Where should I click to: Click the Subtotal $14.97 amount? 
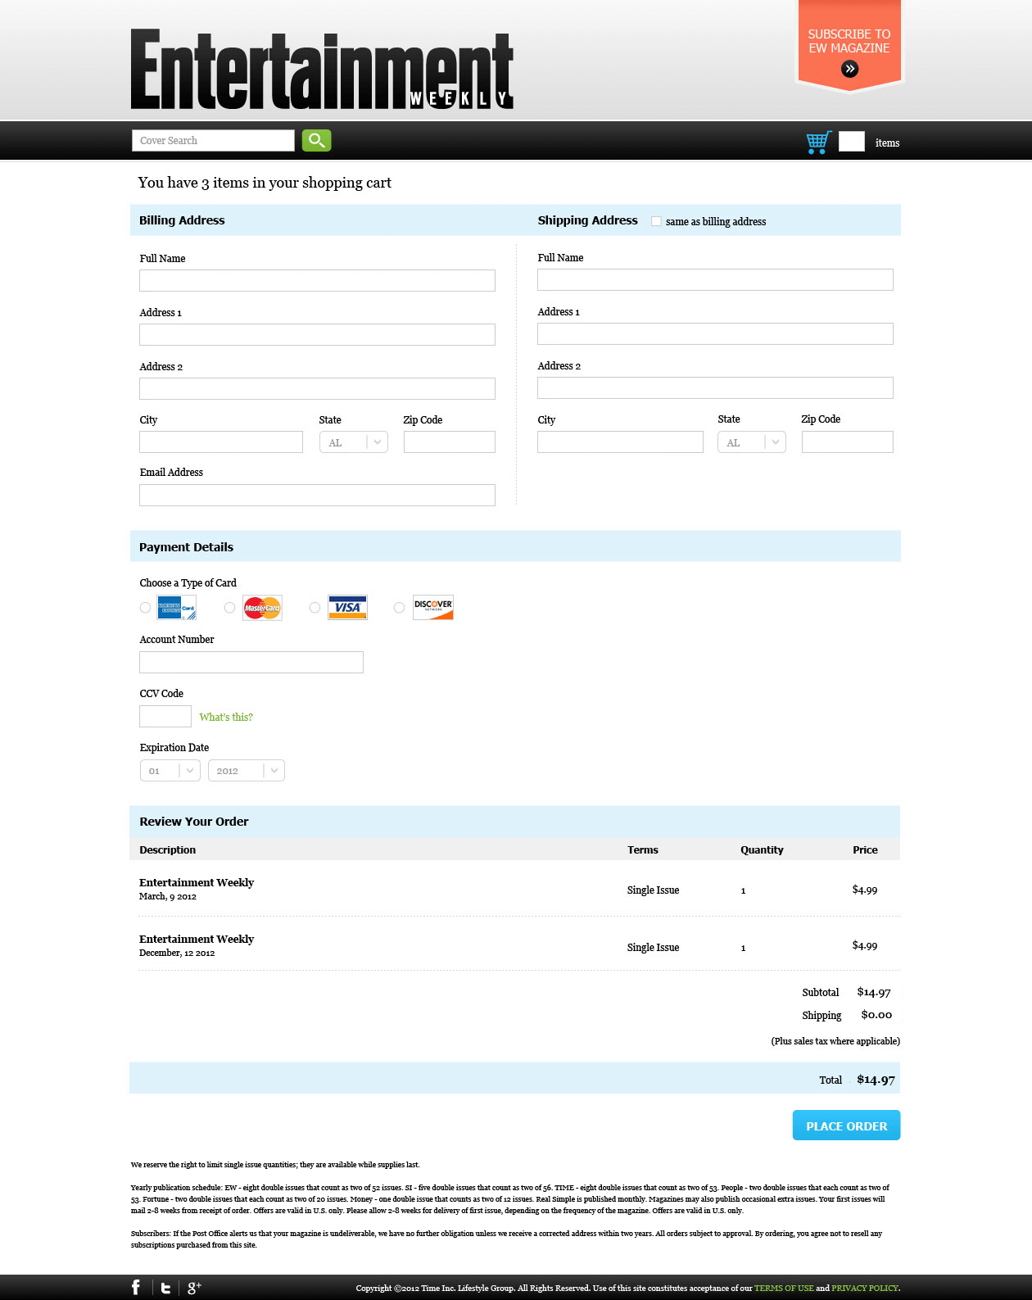(x=874, y=992)
